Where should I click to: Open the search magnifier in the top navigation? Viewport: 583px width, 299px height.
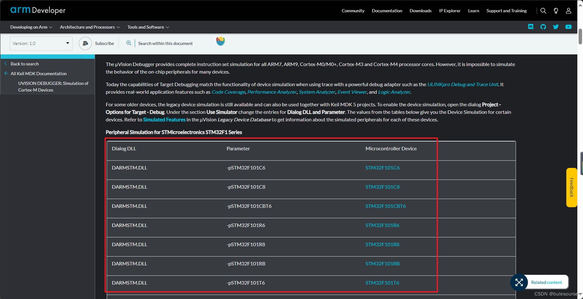pyautogui.click(x=543, y=10)
